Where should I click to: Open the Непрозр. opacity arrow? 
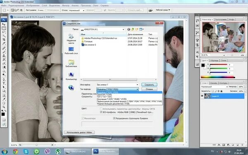click(245, 87)
